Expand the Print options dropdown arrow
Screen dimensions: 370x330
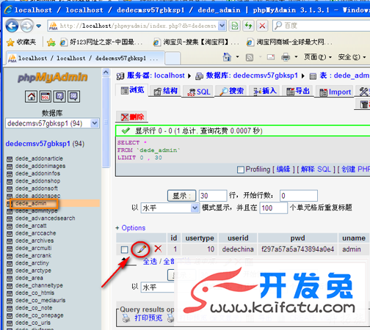click(x=296, y=57)
